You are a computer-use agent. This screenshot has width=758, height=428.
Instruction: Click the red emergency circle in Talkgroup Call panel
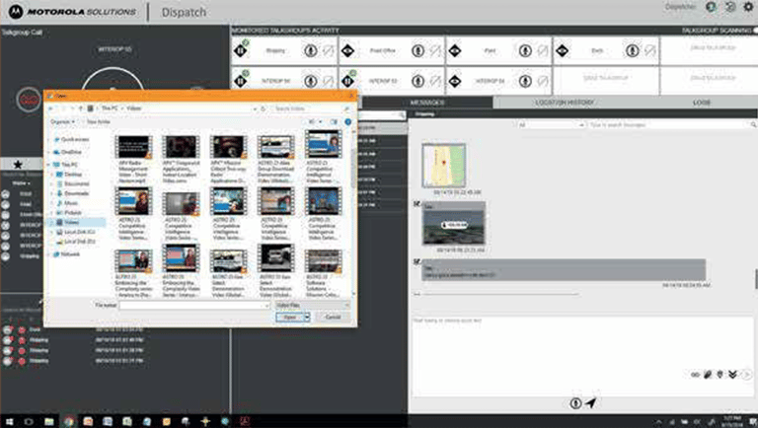pyautogui.click(x=29, y=100)
